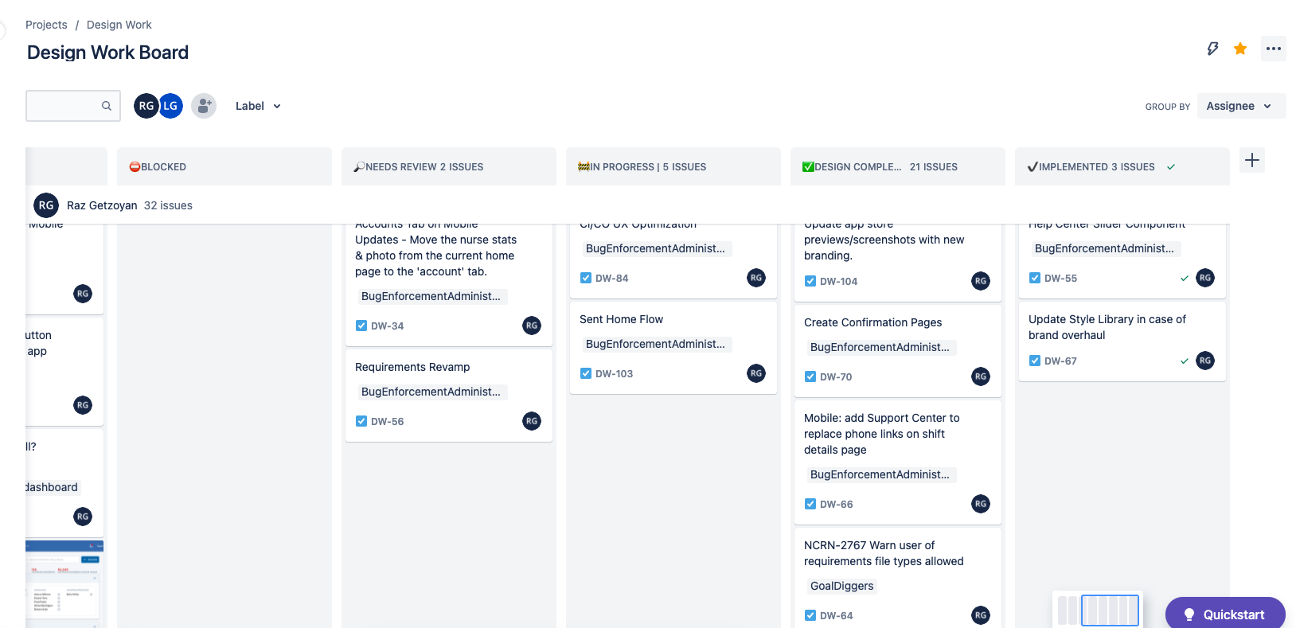The width and height of the screenshot is (1296, 628).
Task: Open the Group by Assignee dropdown
Action: pos(1241,106)
